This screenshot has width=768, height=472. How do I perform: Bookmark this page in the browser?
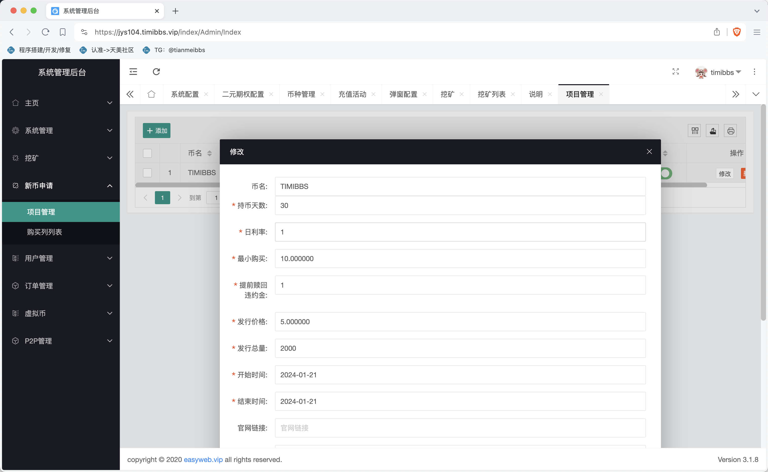(x=63, y=32)
